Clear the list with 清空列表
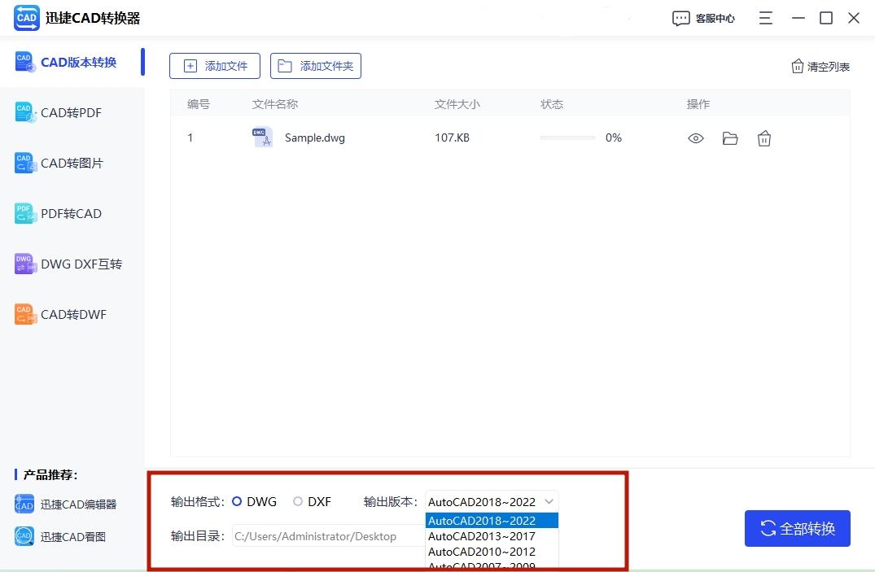The width and height of the screenshot is (875, 572). [820, 67]
